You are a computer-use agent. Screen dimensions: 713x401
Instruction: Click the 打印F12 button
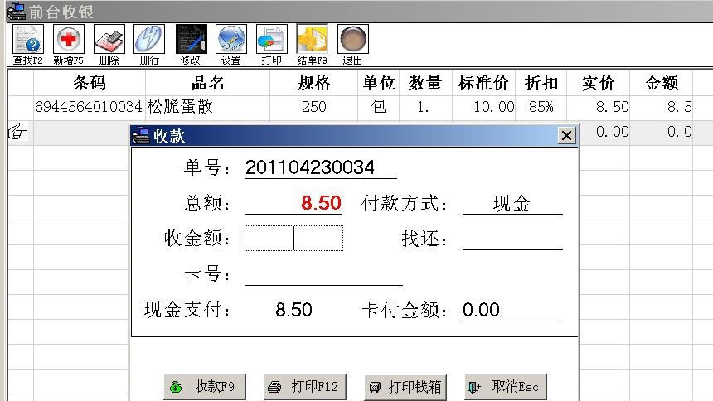click(305, 387)
